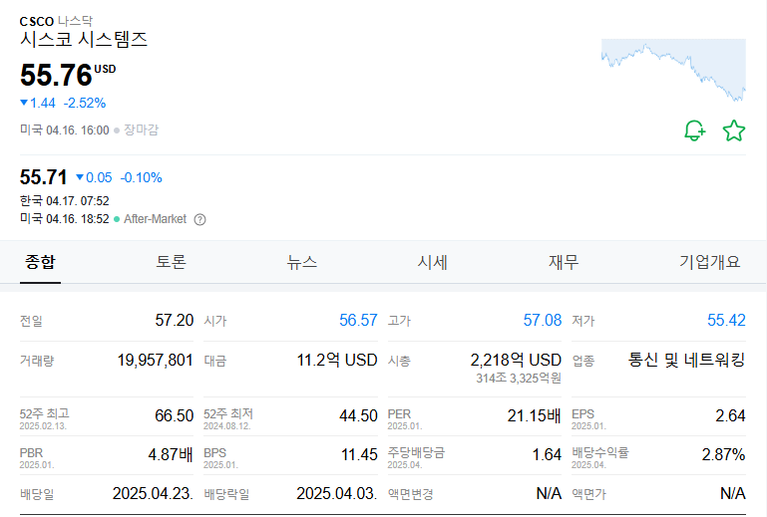Open the mini price chart thumbnail
This screenshot has width=767, height=517.
pos(673,71)
